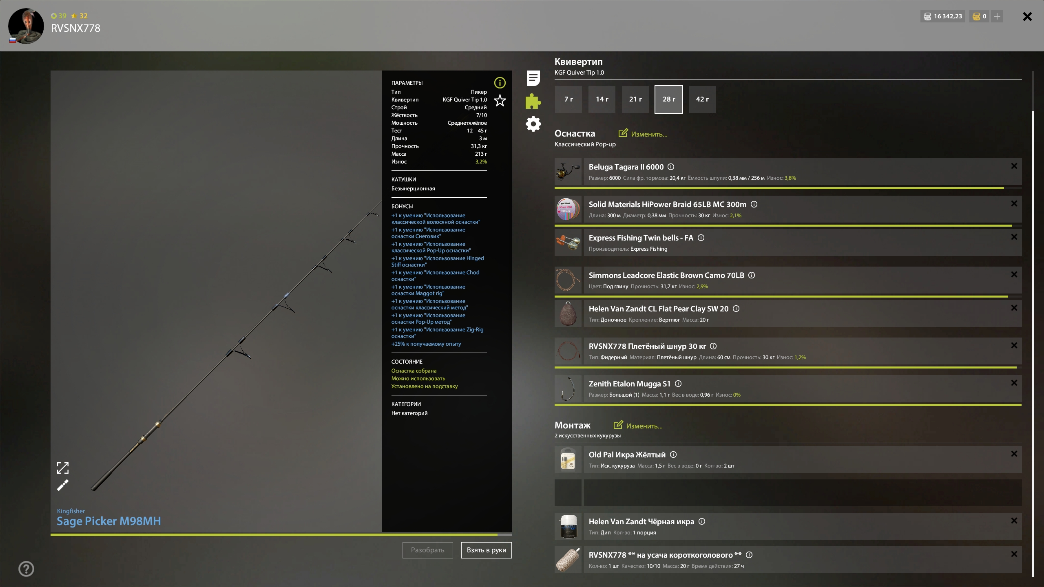Open the description notes panel icon
The image size is (1044, 587).
coord(533,78)
